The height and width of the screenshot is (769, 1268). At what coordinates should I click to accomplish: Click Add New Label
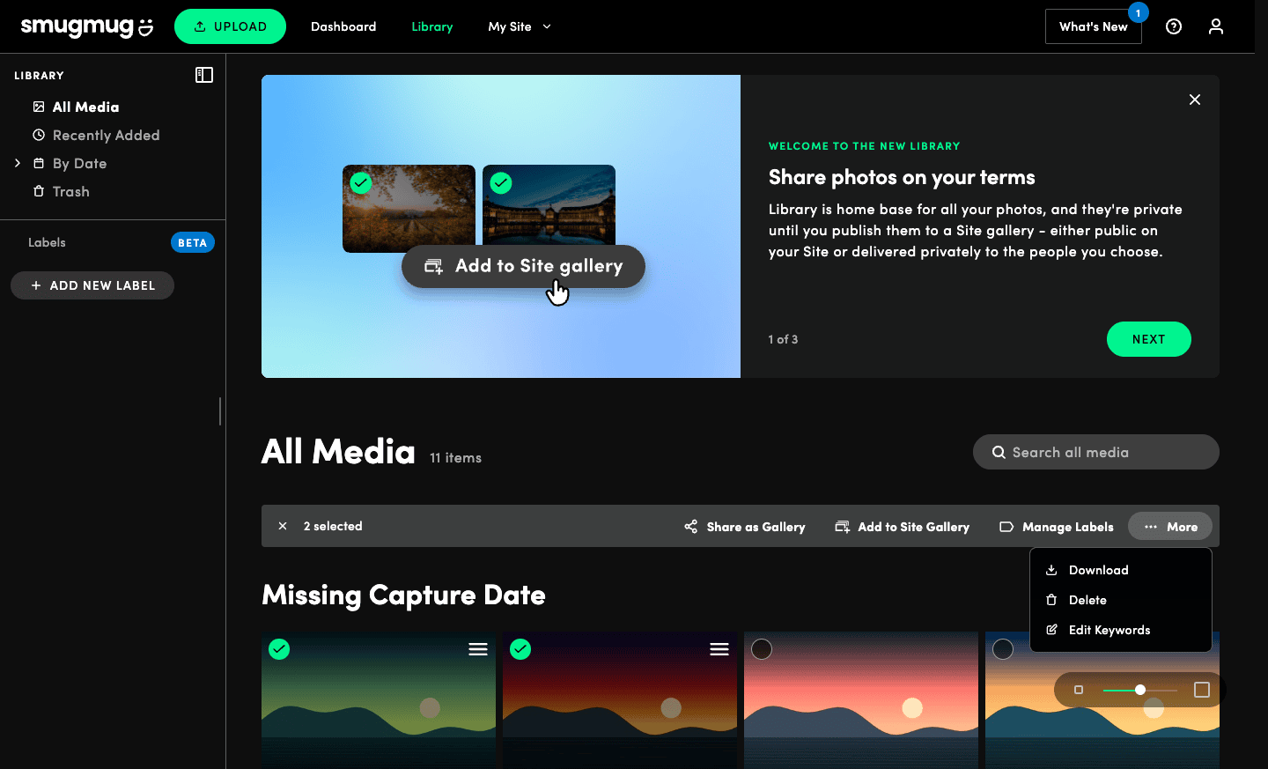92,285
